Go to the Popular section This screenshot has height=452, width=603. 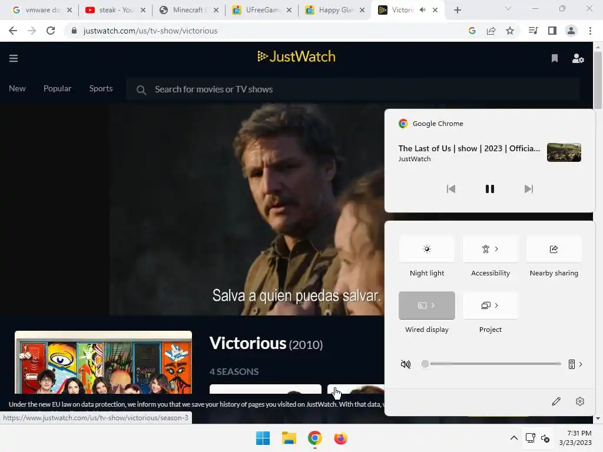[x=57, y=88]
